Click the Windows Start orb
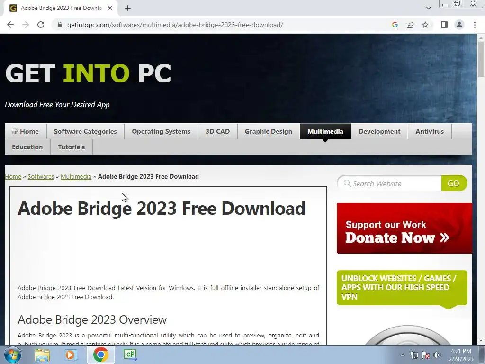The height and width of the screenshot is (364, 485). click(13, 355)
